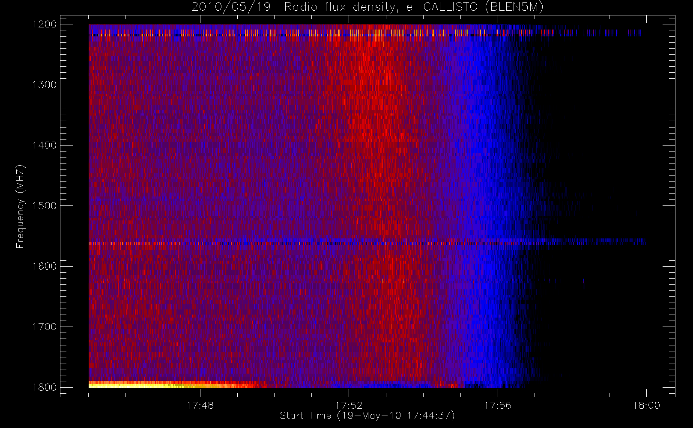This screenshot has height=428, width=693.
Task: Click the 1800 frequency tick label
Action: coord(45,387)
